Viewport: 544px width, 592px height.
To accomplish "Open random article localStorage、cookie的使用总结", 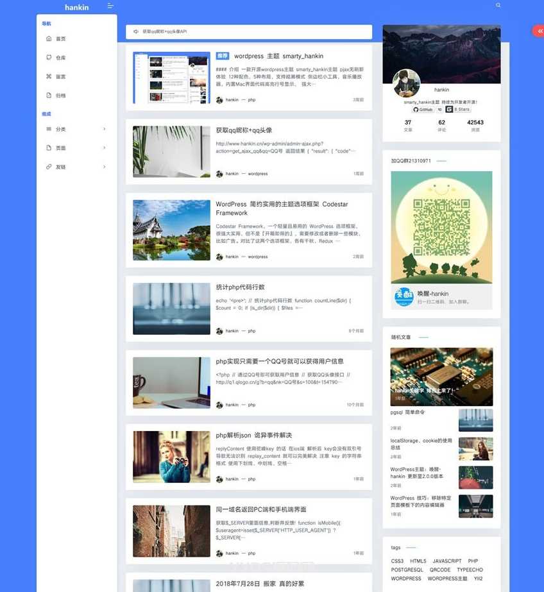I will [x=421, y=444].
